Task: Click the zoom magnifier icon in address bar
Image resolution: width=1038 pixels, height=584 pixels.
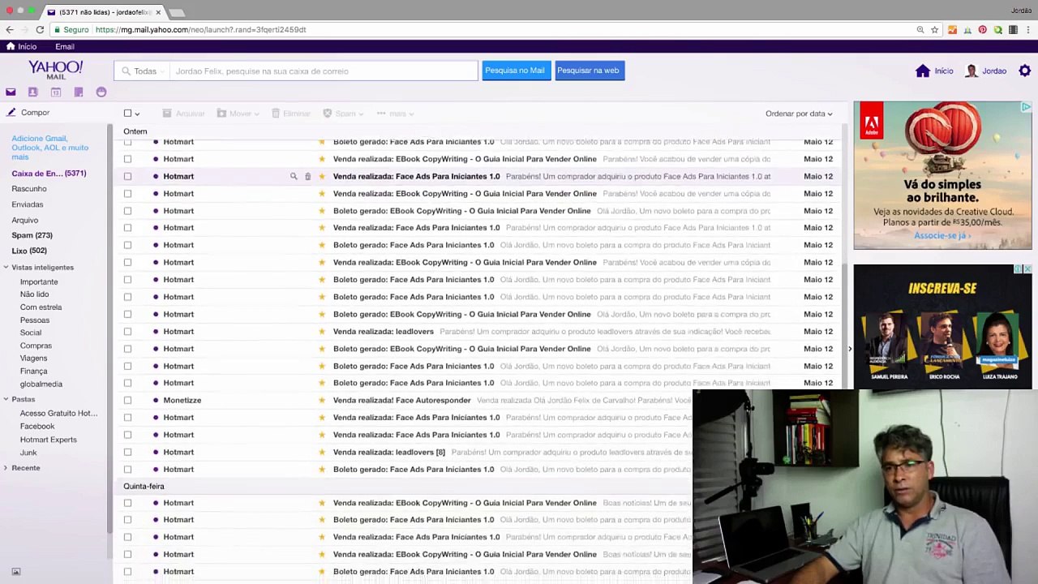Action: coord(920,30)
